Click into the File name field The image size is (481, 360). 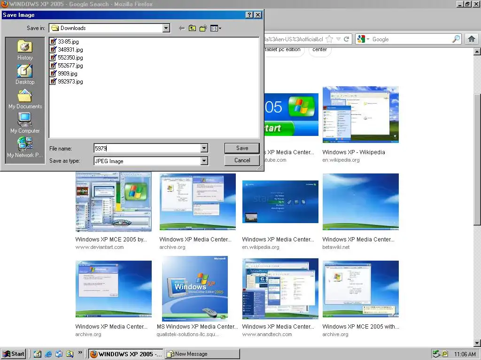pyautogui.click(x=147, y=149)
